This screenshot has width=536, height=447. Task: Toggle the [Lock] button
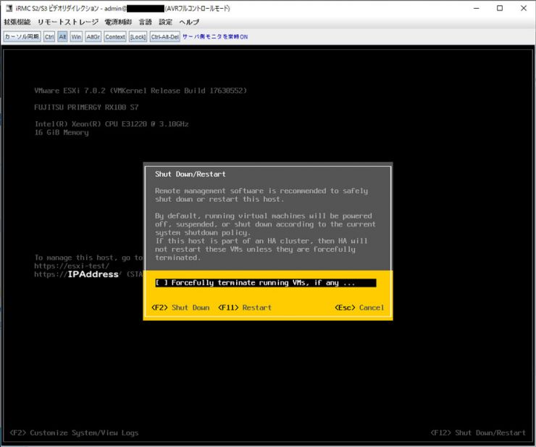(x=138, y=37)
